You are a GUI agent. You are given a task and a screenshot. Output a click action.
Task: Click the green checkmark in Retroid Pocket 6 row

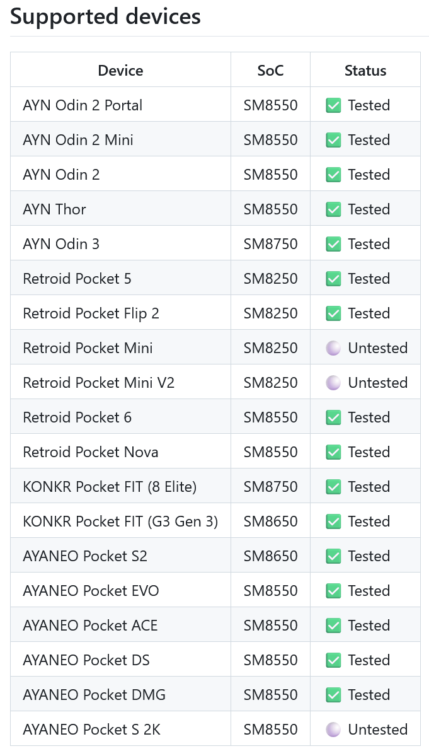[333, 417]
